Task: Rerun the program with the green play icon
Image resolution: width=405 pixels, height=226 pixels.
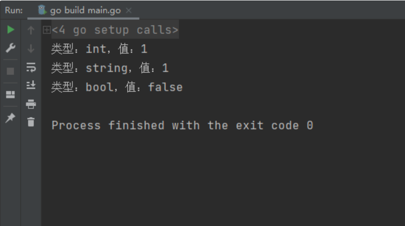Action: point(10,30)
